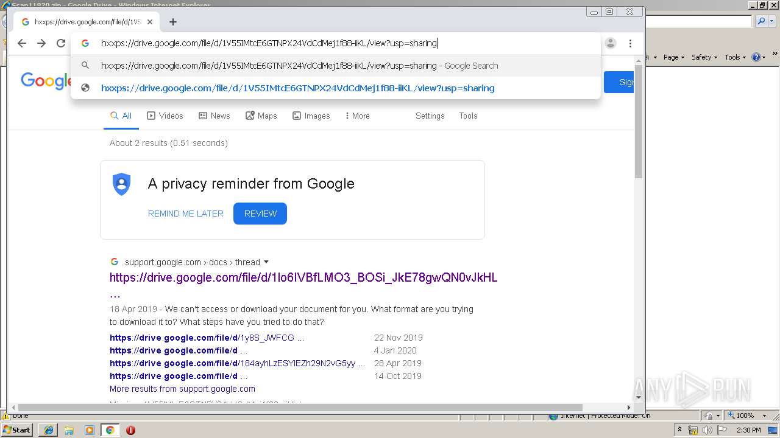Expand the More search options

[x=357, y=116]
